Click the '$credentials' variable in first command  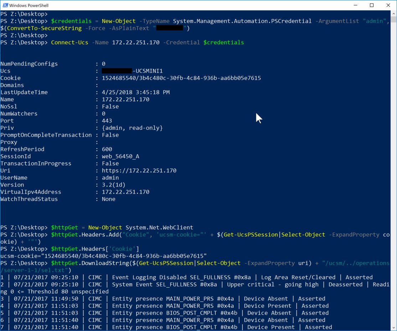71,21
